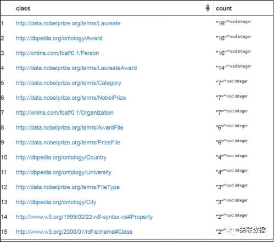The height and width of the screenshot is (242, 274).
Task: Open the terms/FileType link
Action: (x=68, y=187)
